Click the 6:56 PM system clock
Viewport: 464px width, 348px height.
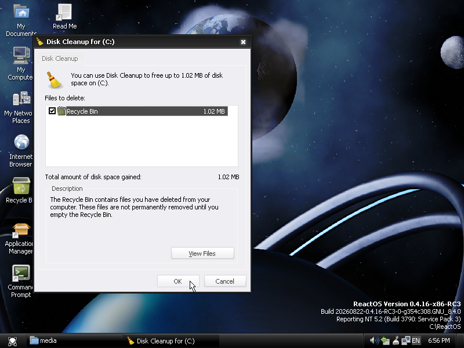[x=439, y=341]
